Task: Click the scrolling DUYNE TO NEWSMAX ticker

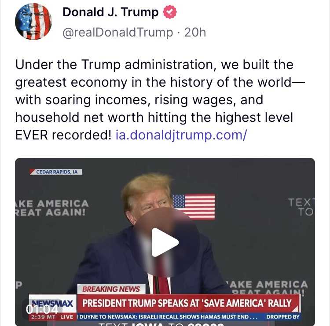Action: tap(168, 317)
